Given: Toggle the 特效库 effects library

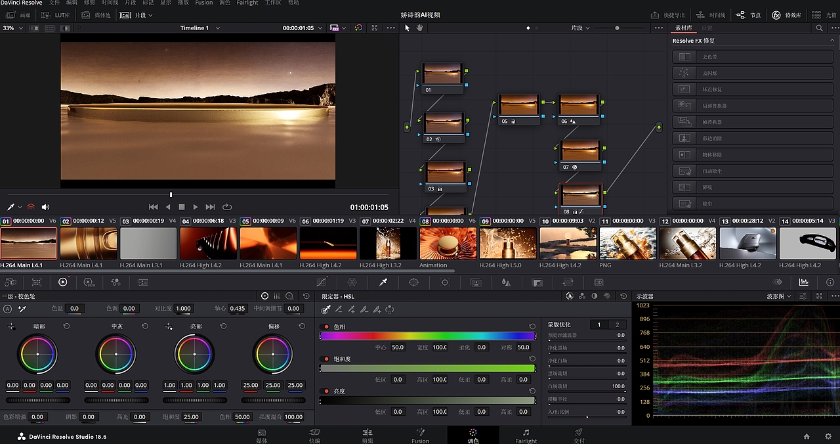Looking at the screenshot, I should pos(787,14).
